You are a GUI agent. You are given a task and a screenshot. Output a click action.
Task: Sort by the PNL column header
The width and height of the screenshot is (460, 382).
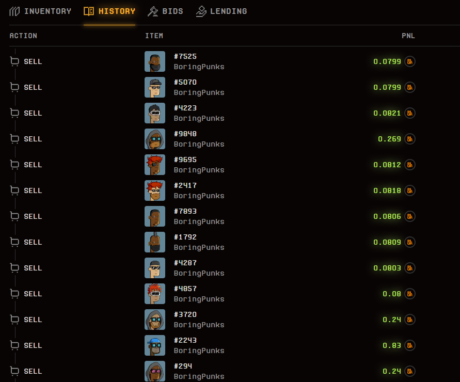point(408,36)
